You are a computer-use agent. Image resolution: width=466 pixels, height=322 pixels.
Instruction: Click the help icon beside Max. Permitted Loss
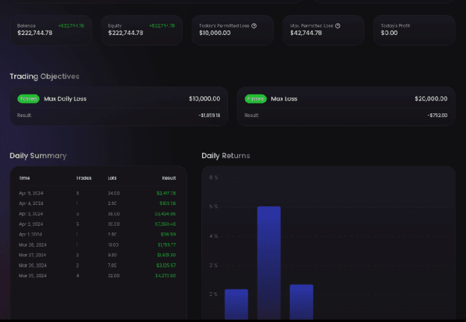tap(338, 26)
